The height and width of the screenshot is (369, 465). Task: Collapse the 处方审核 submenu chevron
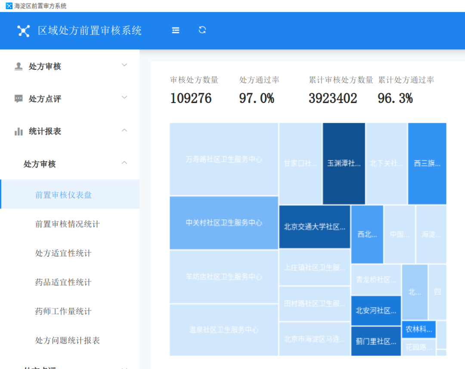[x=124, y=163]
